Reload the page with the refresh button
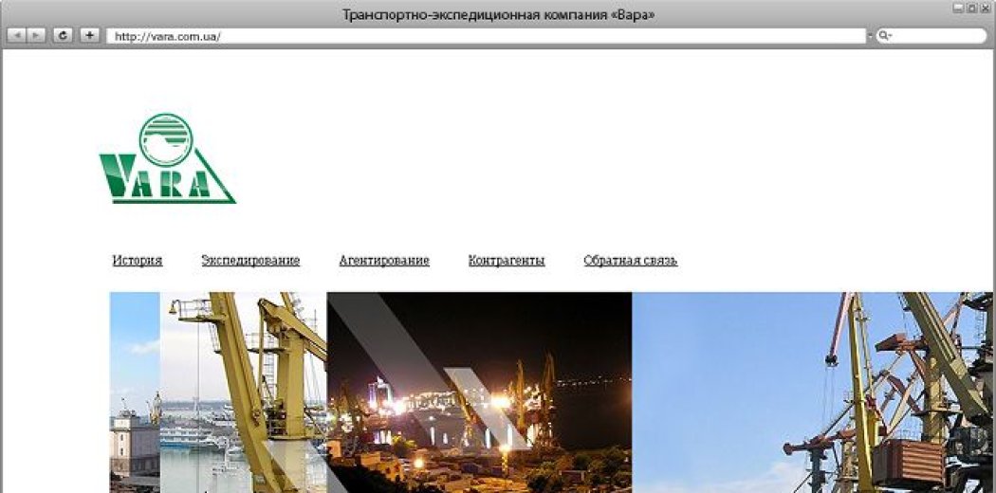 63,35
